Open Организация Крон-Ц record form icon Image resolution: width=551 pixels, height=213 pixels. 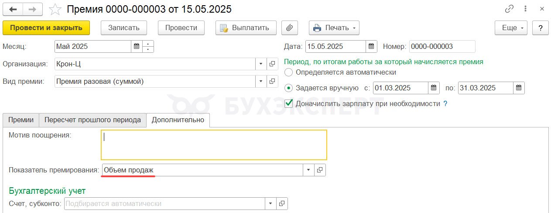click(x=272, y=64)
